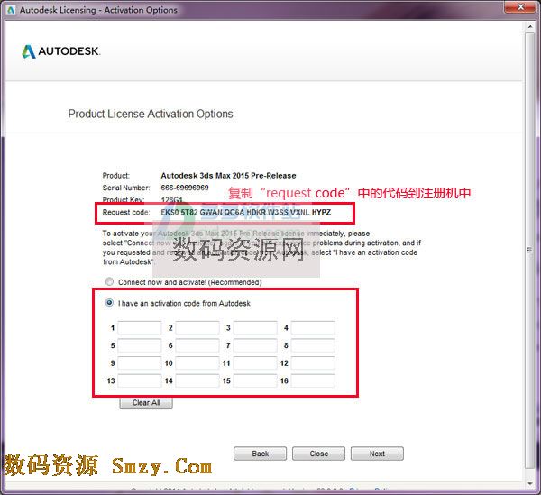Click activation code field 16
The image size is (541, 495).
(x=313, y=381)
